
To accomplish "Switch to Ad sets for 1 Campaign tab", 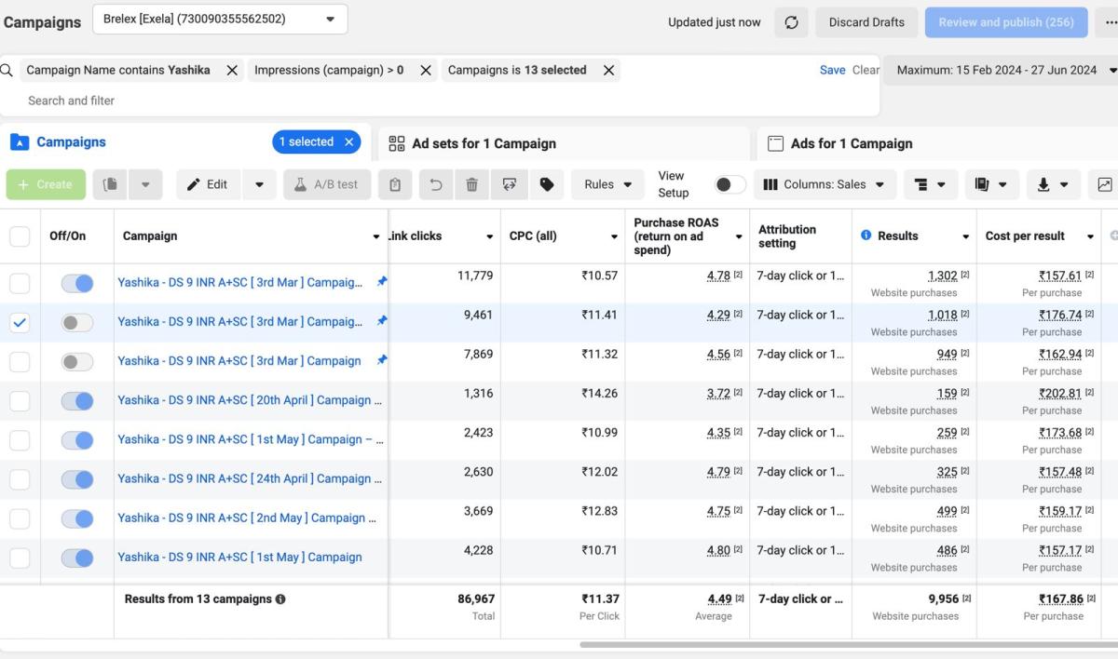I will 484,143.
